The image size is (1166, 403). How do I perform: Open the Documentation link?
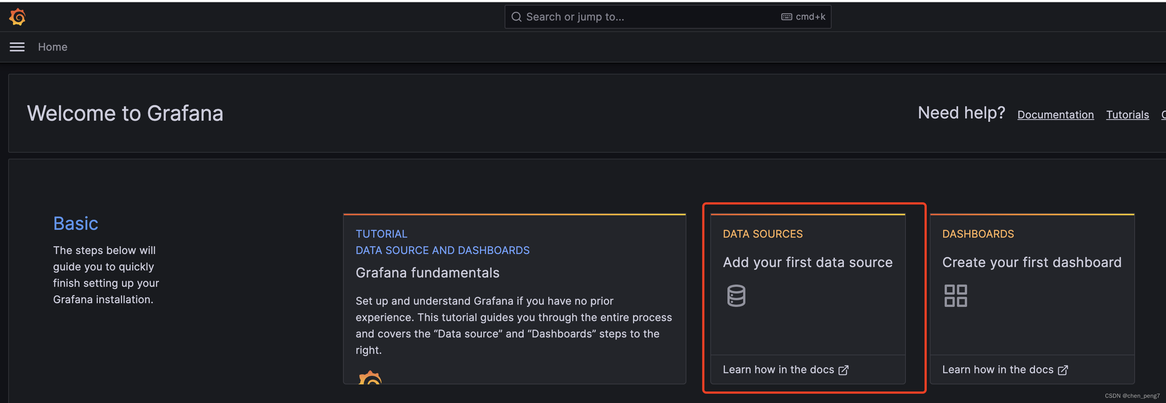pos(1056,115)
